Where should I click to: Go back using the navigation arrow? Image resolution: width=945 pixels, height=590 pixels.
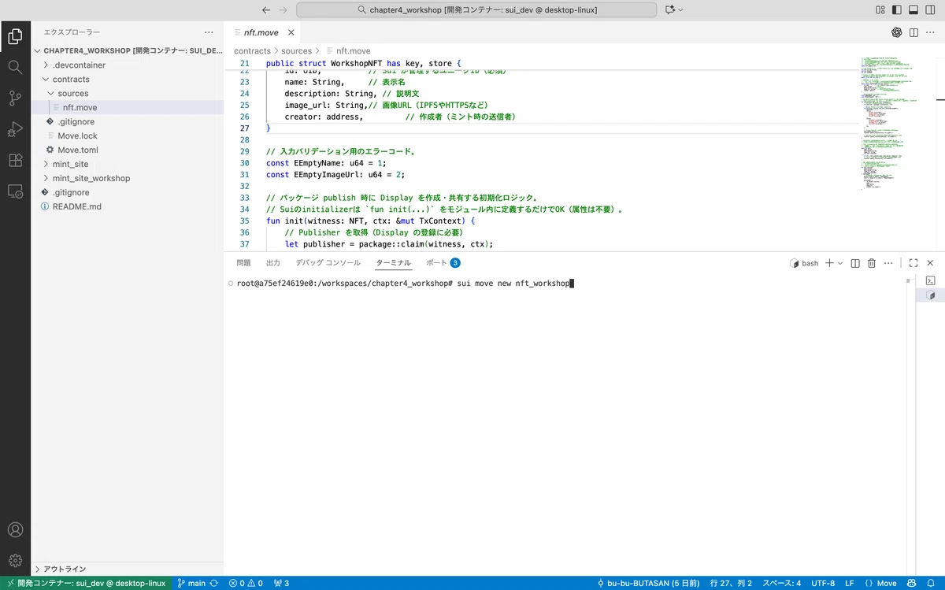pyautogui.click(x=265, y=10)
